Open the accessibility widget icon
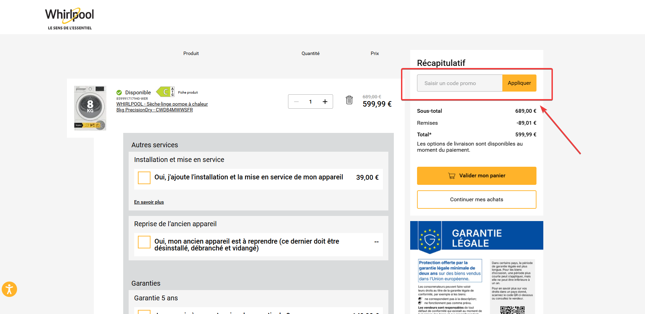The height and width of the screenshot is (314, 645). click(x=9, y=289)
